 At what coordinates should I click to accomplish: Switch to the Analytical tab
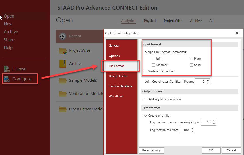[x=128, y=21]
